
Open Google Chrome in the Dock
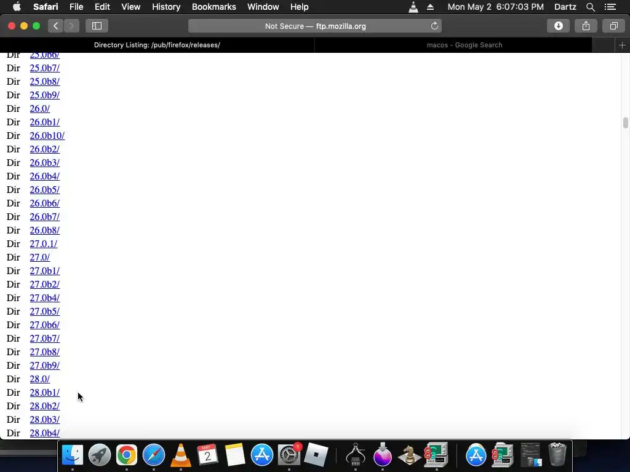[x=127, y=455]
